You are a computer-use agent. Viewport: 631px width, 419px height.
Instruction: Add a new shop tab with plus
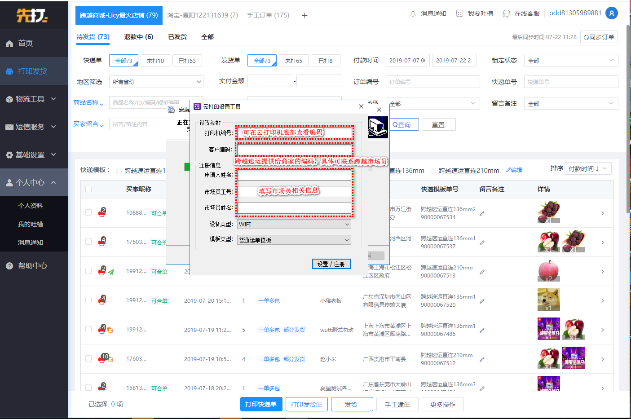coord(304,15)
